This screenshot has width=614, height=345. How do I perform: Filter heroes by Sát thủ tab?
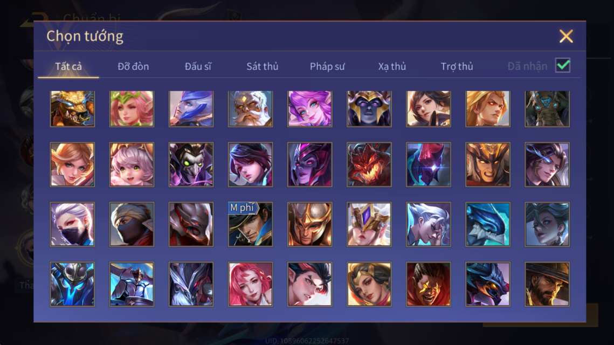point(263,66)
